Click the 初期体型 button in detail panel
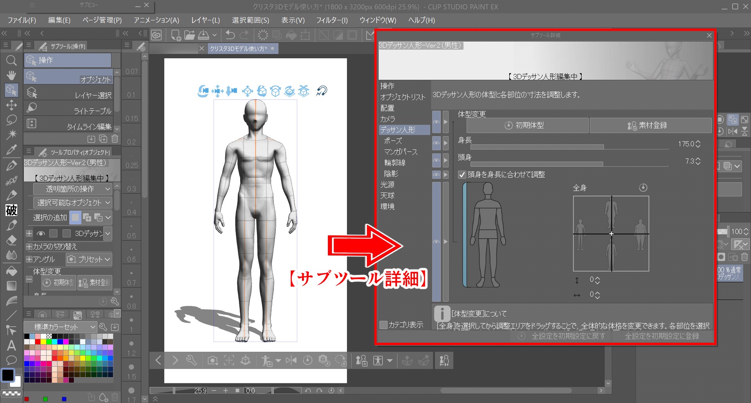 (x=528, y=126)
